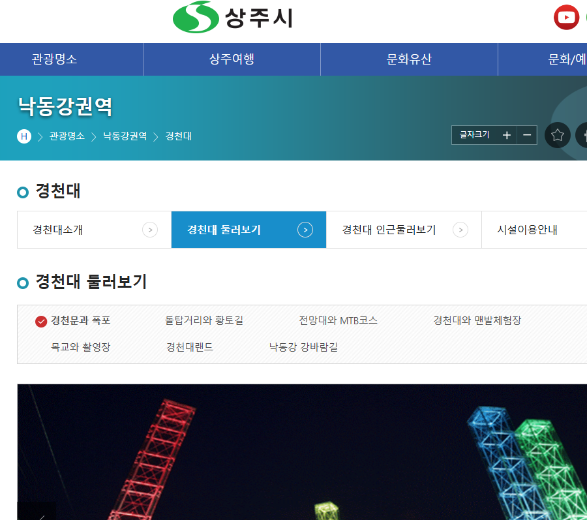Switch to 시설이용안내 tab

(534, 230)
